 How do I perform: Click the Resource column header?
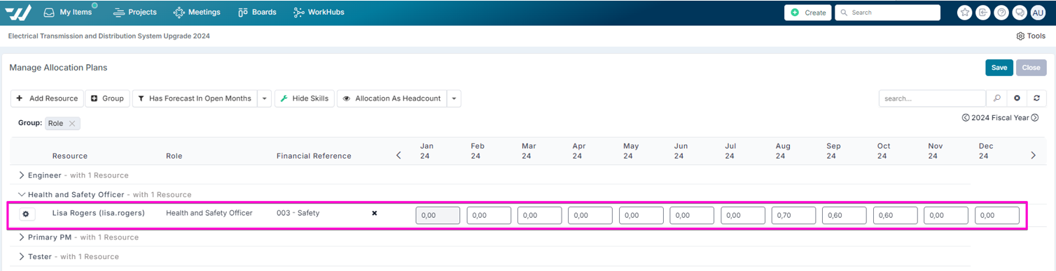[70, 156]
